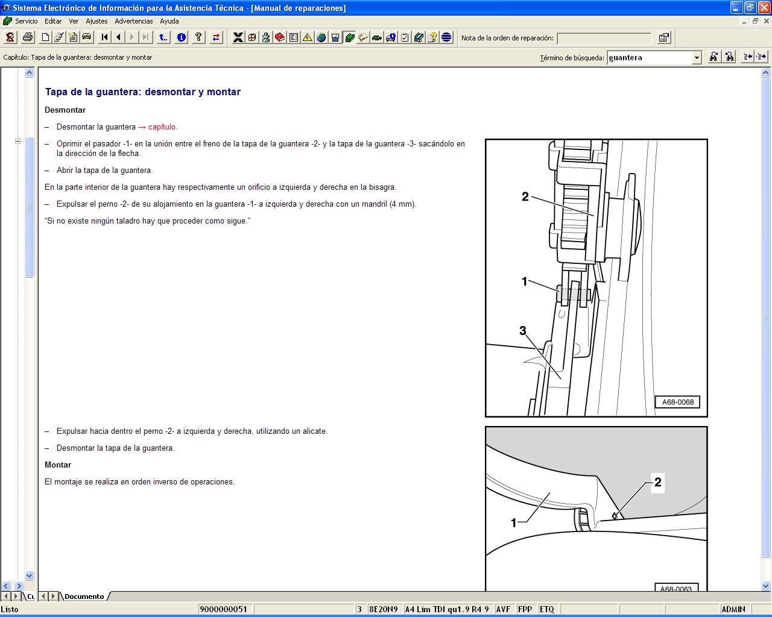The image size is (772, 617).
Task: Click the left panel scroll up arrow
Action: point(29,73)
